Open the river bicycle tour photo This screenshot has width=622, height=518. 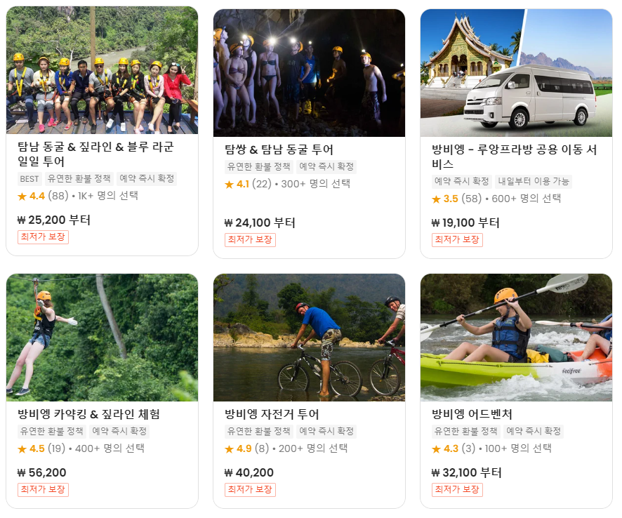[x=309, y=338]
